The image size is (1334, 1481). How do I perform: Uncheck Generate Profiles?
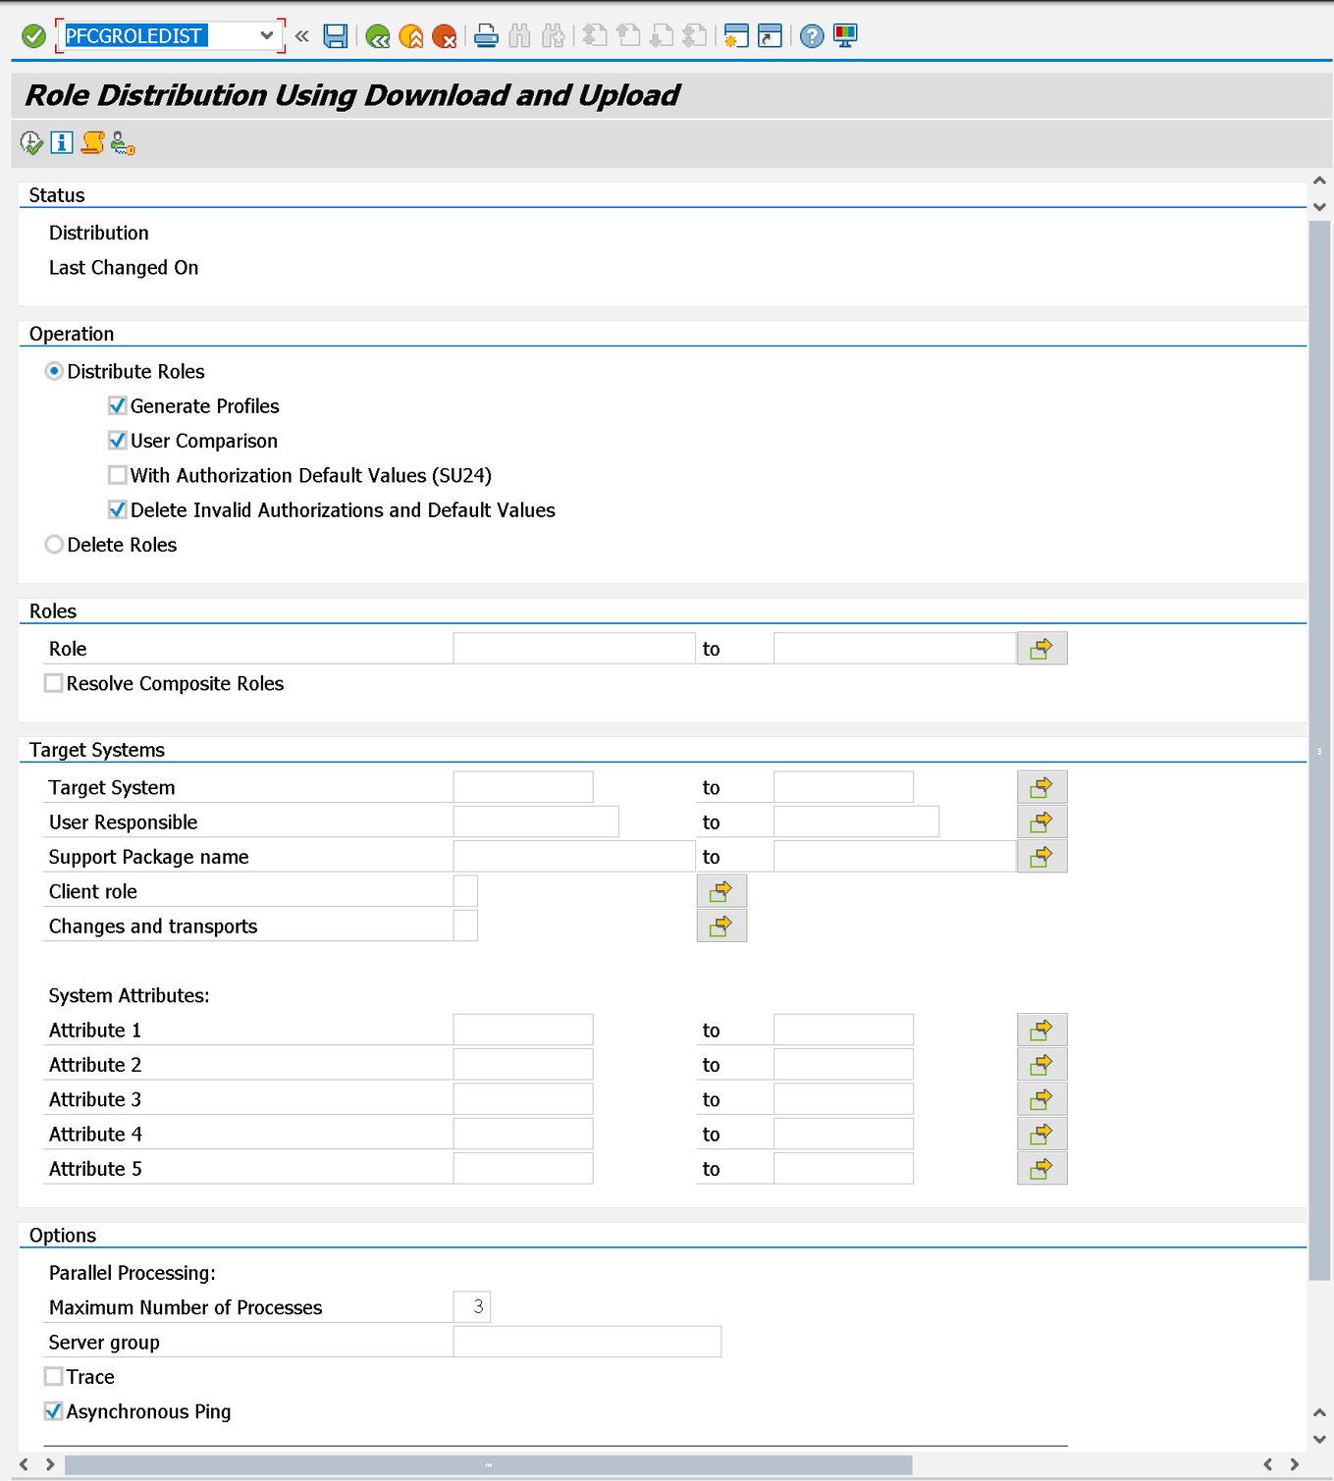coord(117,405)
